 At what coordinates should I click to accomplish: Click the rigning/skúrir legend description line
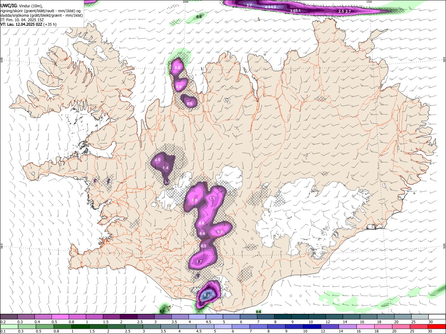[x=40, y=11]
